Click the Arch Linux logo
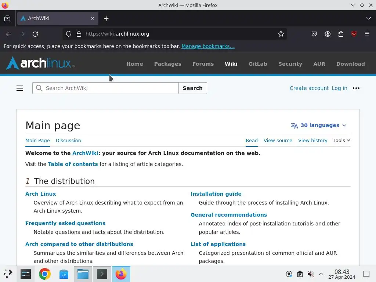Viewport: 376px width, 282px height. [x=40, y=63]
